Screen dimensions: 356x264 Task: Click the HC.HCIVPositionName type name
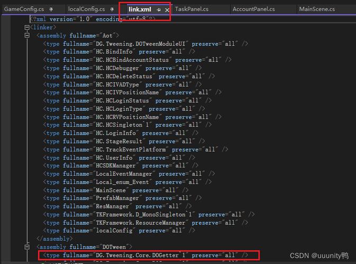pos(127,92)
